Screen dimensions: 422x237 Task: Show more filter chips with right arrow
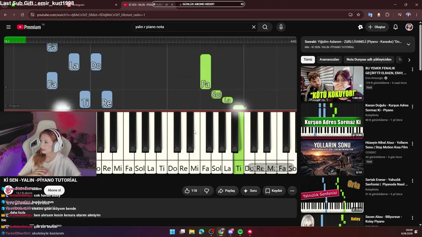pos(409,60)
